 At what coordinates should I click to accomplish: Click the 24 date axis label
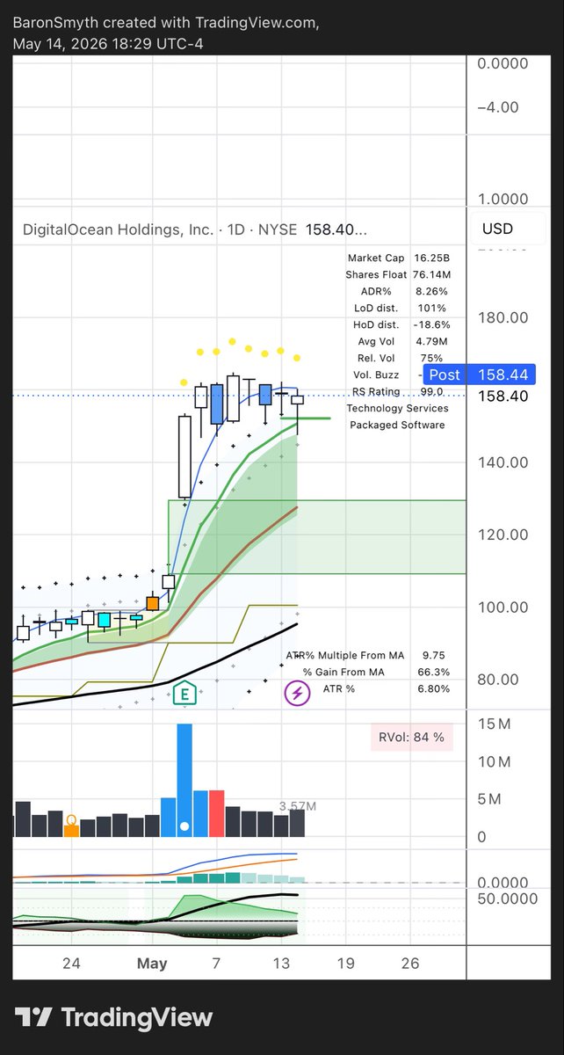click(71, 964)
